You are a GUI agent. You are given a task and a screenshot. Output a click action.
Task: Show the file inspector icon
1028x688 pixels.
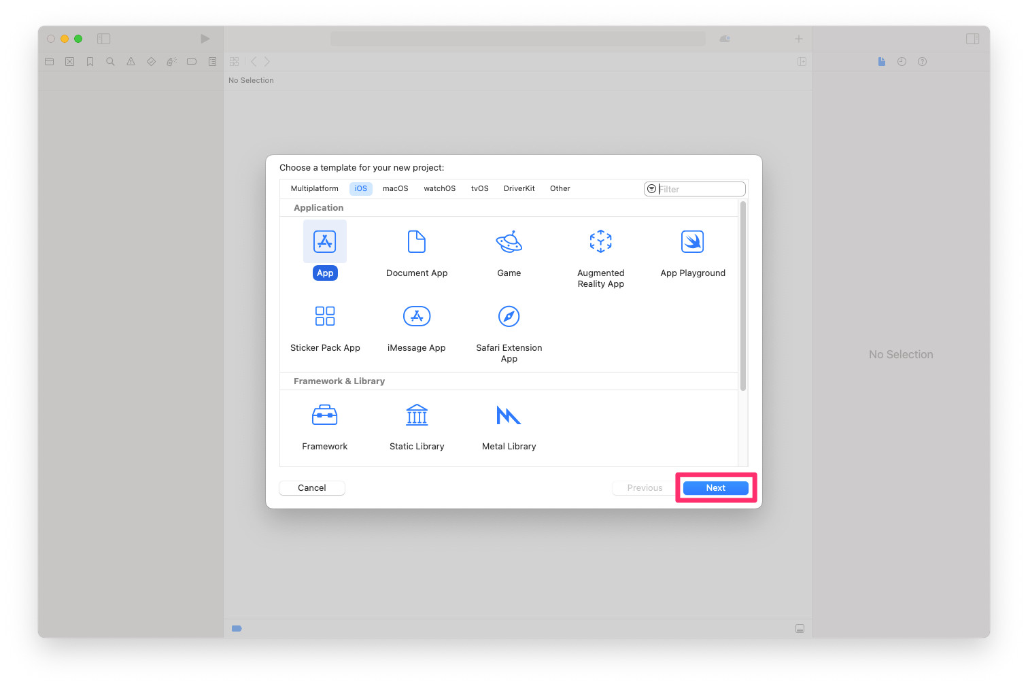pyautogui.click(x=882, y=61)
